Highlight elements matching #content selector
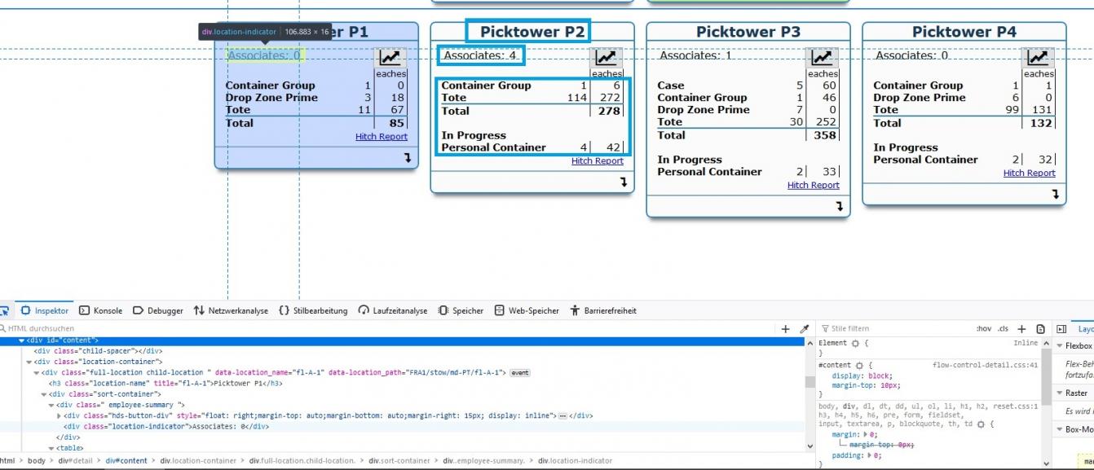The width and height of the screenshot is (1094, 470). [858, 365]
